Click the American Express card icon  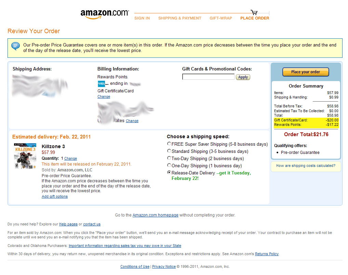(102, 84)
